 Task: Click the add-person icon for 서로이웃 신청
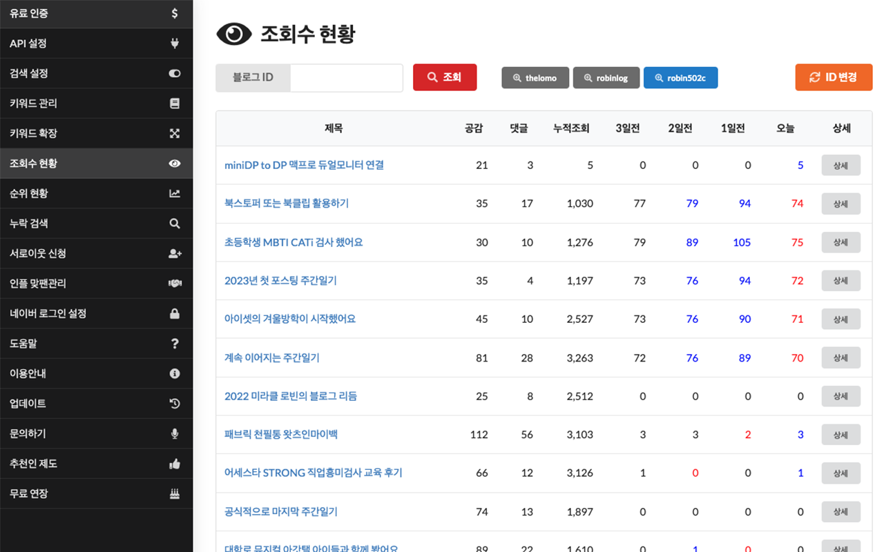175,253
